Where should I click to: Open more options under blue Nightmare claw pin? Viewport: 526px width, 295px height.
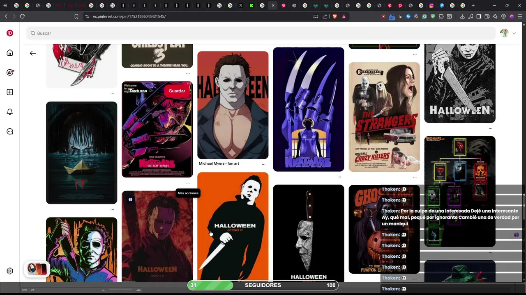click(x=339, y=177)
